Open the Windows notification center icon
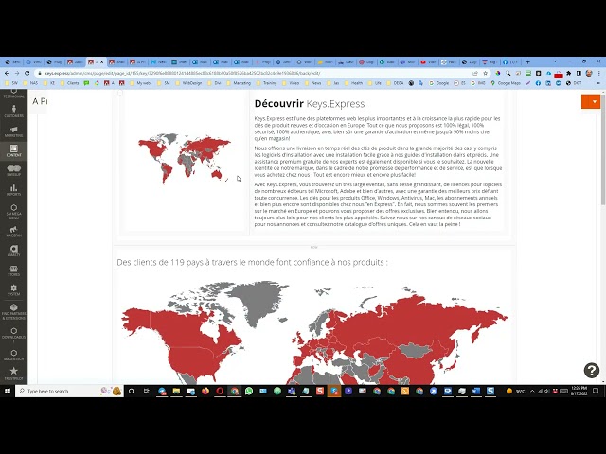Viewport: 606px width, 454px height. (x=596, y=391)
